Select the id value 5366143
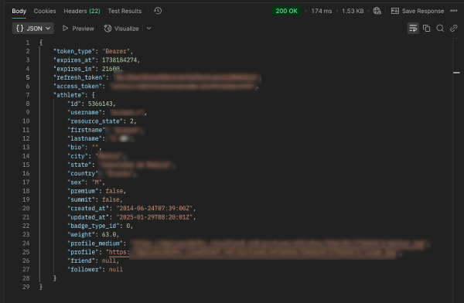 point(100,104)
